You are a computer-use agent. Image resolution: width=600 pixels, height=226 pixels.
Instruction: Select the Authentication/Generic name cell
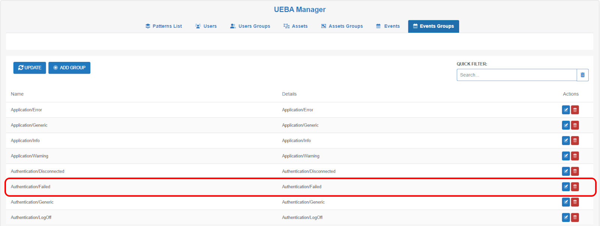[x=32, y=202]
